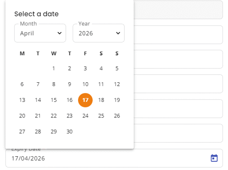This screenshot has height=170, width=228.
Task: Click the Month dropdown chevron arrow
Action: coord(59,33)
